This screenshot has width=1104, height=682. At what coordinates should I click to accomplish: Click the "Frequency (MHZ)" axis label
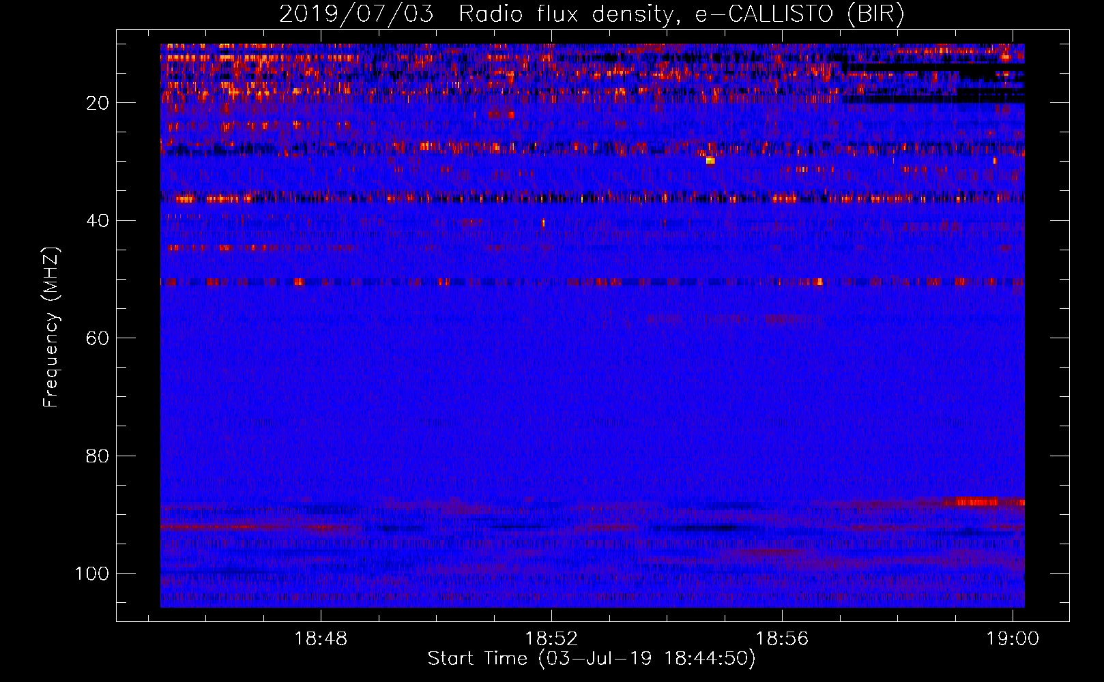(51, 327)
